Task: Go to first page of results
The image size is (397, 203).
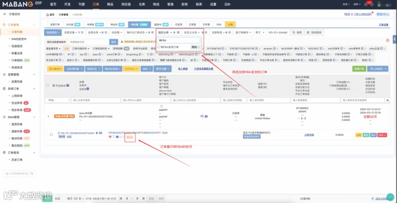Action: pyautogui.click(x=121, y=199)
